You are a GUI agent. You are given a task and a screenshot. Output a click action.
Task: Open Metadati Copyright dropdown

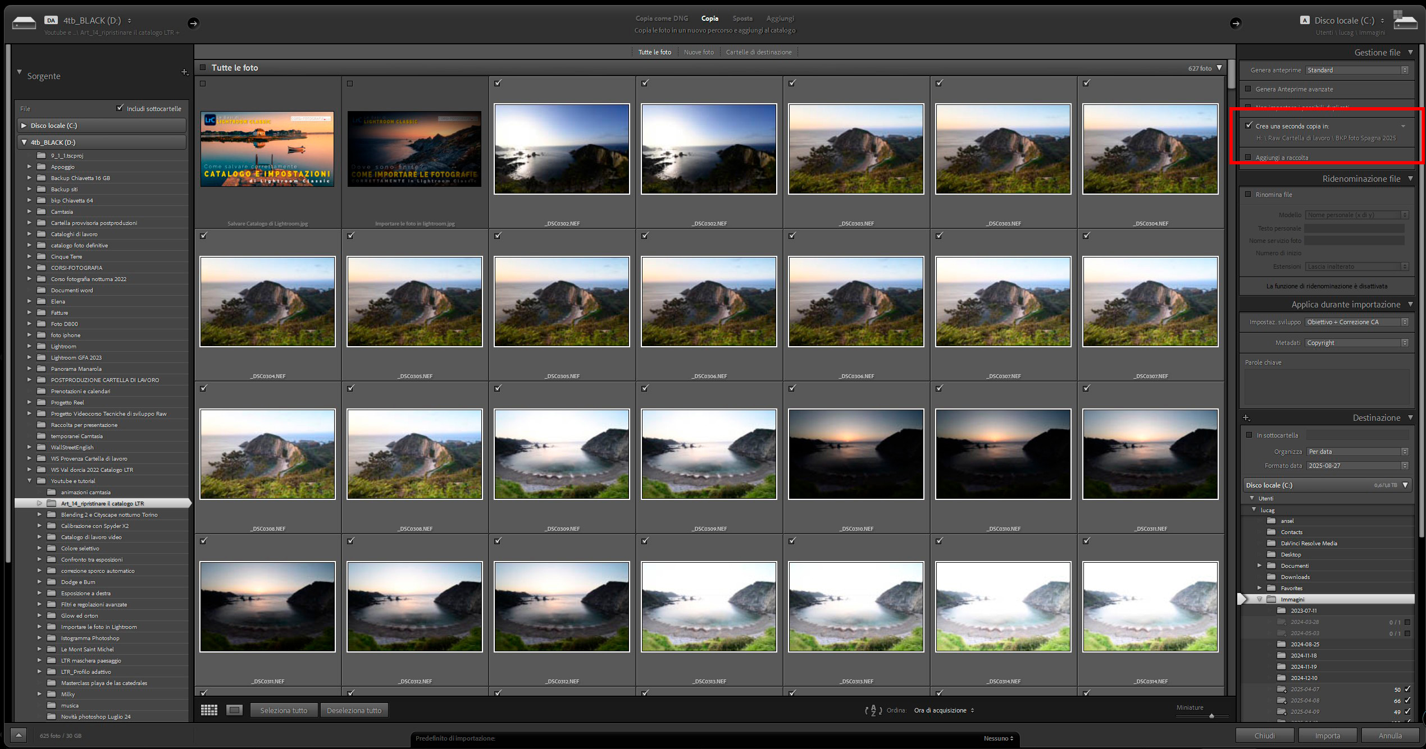click(x=1357, y=343)
